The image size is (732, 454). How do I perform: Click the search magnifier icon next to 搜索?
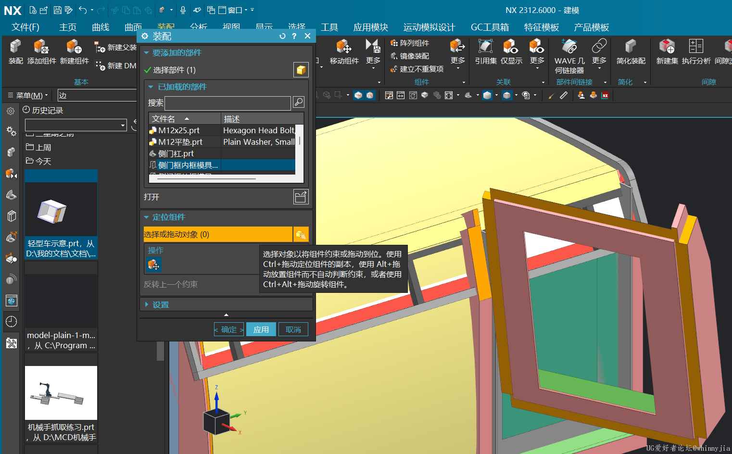299,102
